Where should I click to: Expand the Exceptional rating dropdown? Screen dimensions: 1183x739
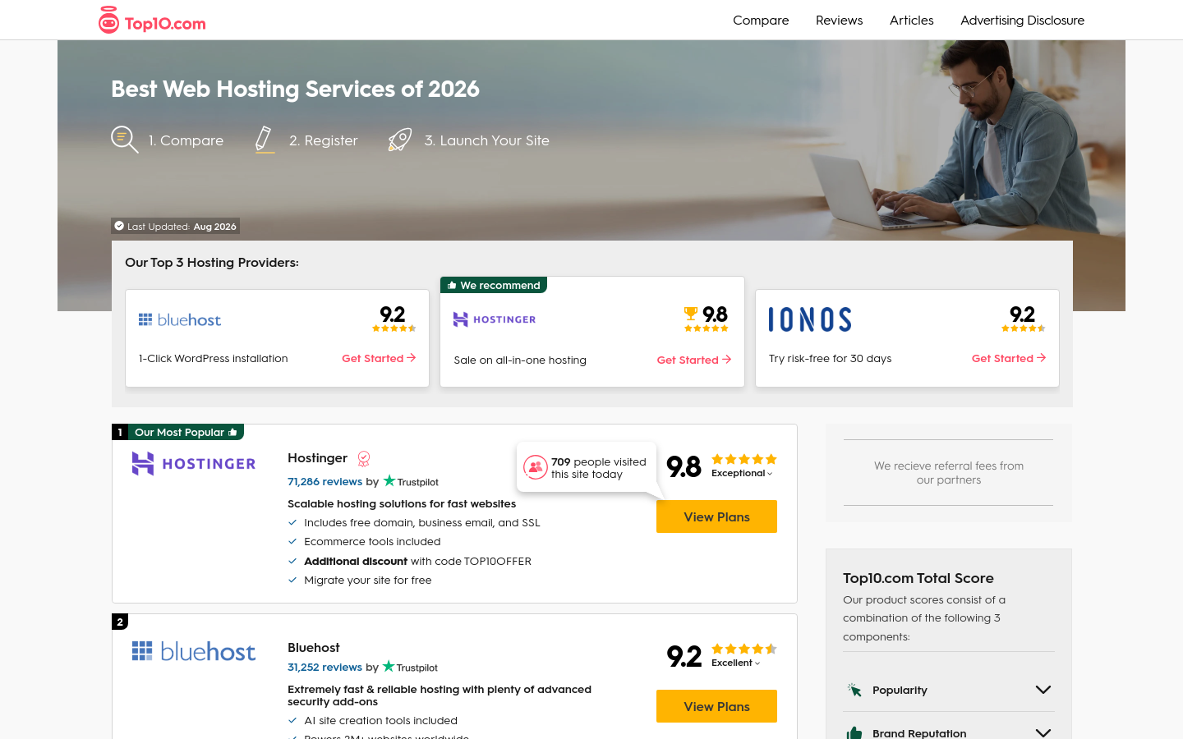coord(742,473)
